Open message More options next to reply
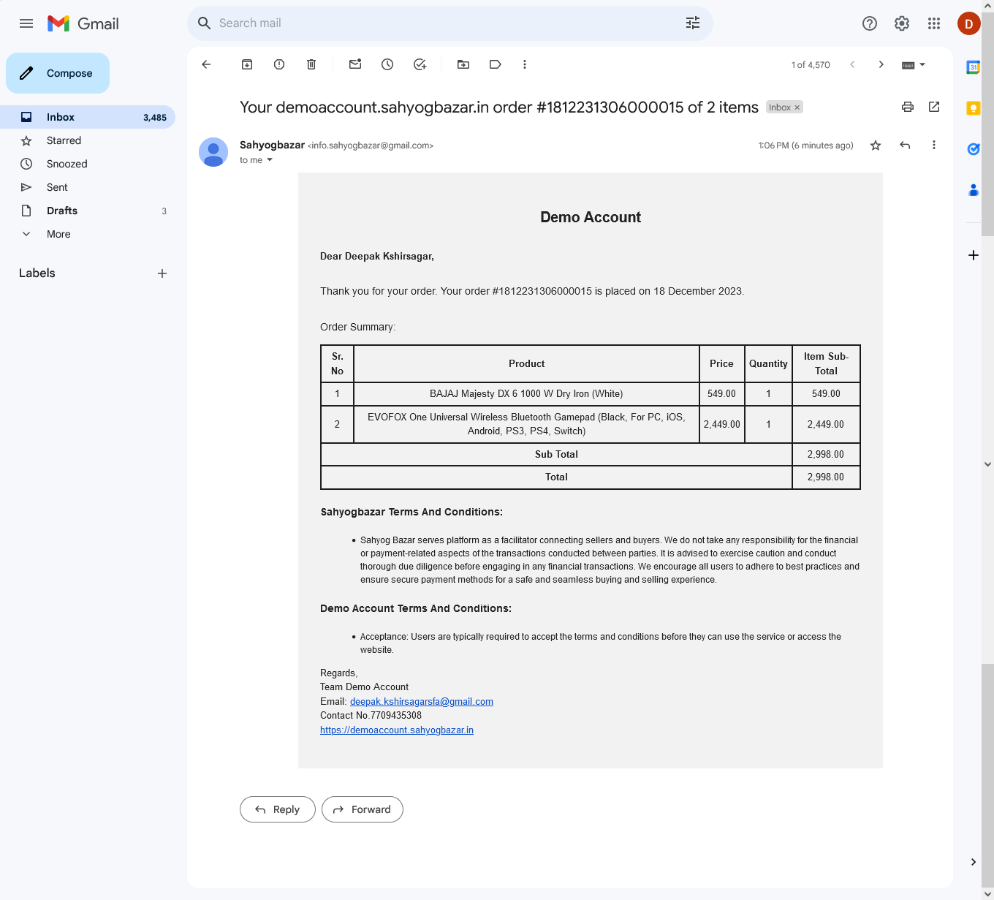This screenshot has width=994, height=900. point(934,145)
